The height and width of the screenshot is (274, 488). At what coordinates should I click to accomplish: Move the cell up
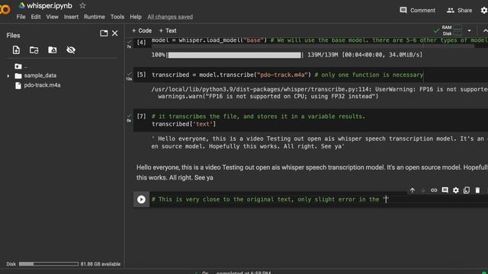413,190
